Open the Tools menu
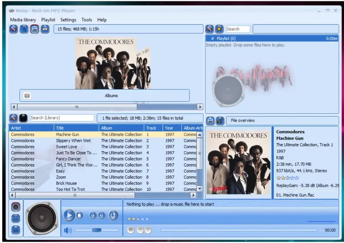344x243 pixels. pyautogui.click(x=86, y=20)
